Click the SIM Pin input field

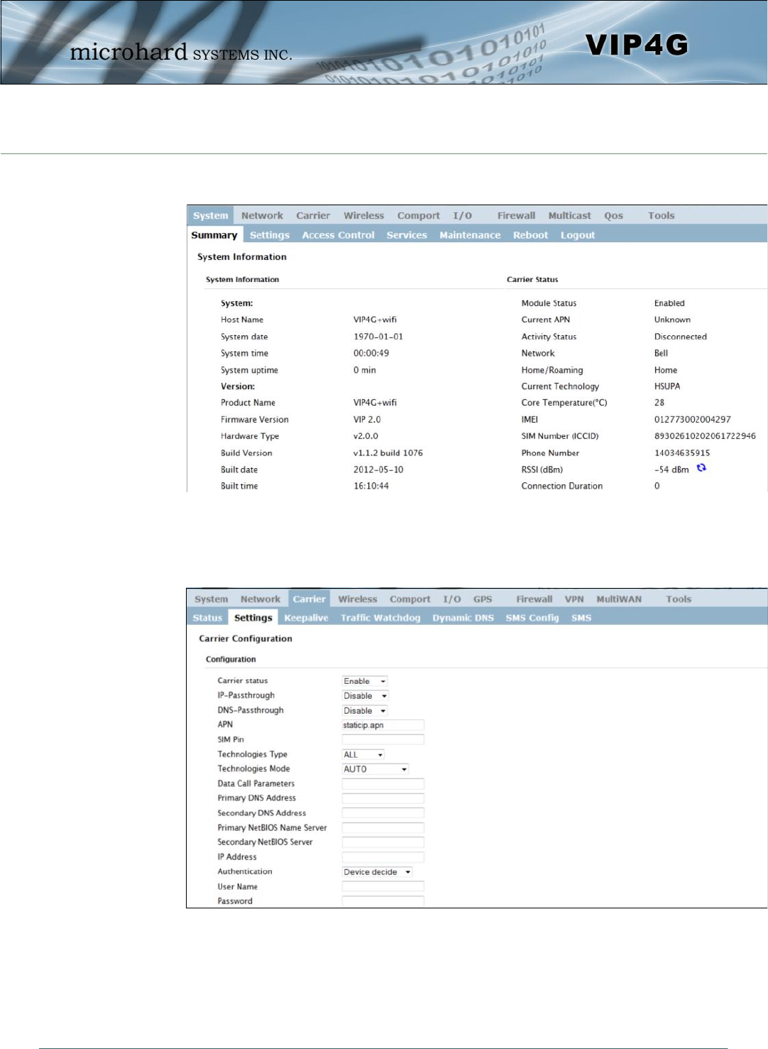pos(383,740)
